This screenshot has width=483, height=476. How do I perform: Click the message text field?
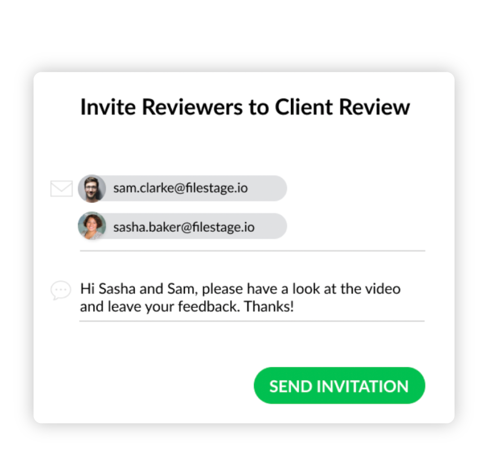[x=252, y=298]
